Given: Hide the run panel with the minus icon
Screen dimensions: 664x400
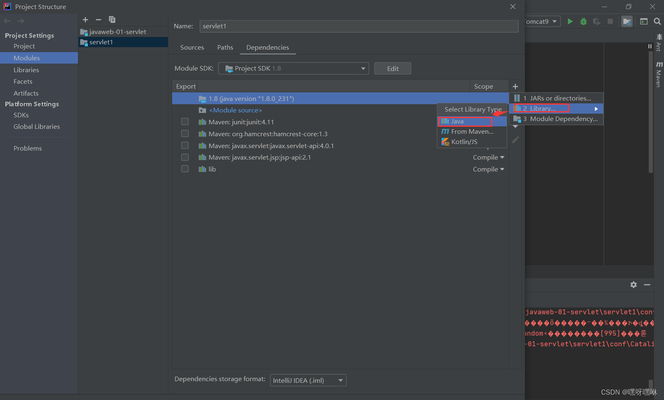Looking at the screenshot, I should point(647,285).
